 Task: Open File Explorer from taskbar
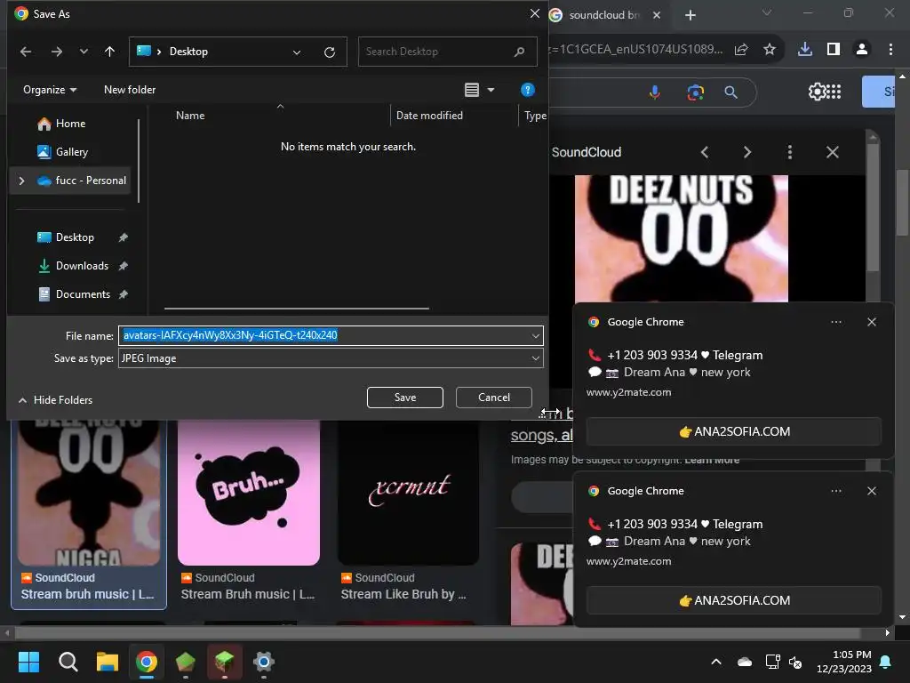tap(108, 662)
